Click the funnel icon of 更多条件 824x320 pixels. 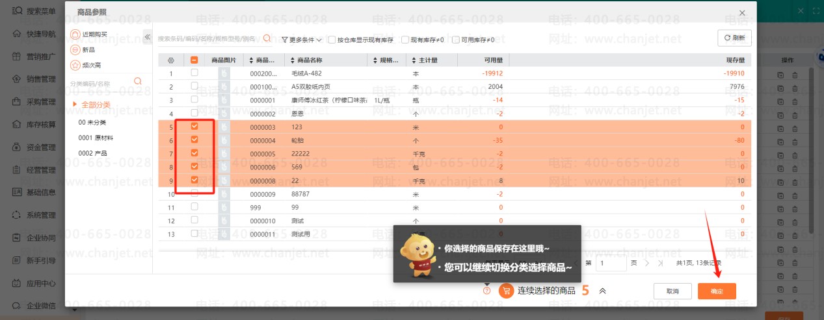click(284, 40)
